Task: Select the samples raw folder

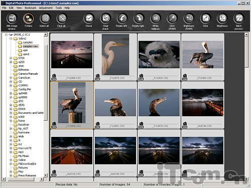Action: pos(31,46)
